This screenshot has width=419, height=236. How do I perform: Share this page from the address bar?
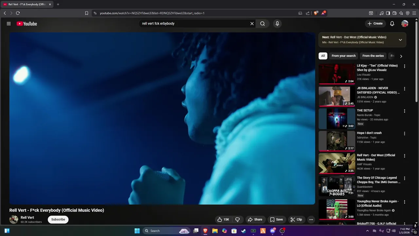pos(308,13)
